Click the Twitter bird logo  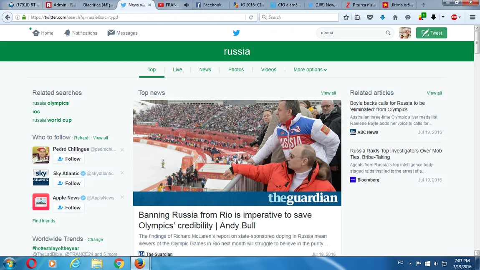236,33
